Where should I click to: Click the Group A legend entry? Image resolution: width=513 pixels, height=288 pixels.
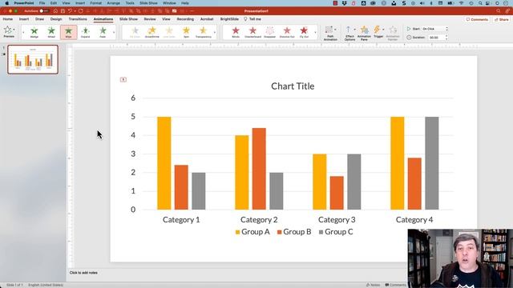(x=252, y=232)
